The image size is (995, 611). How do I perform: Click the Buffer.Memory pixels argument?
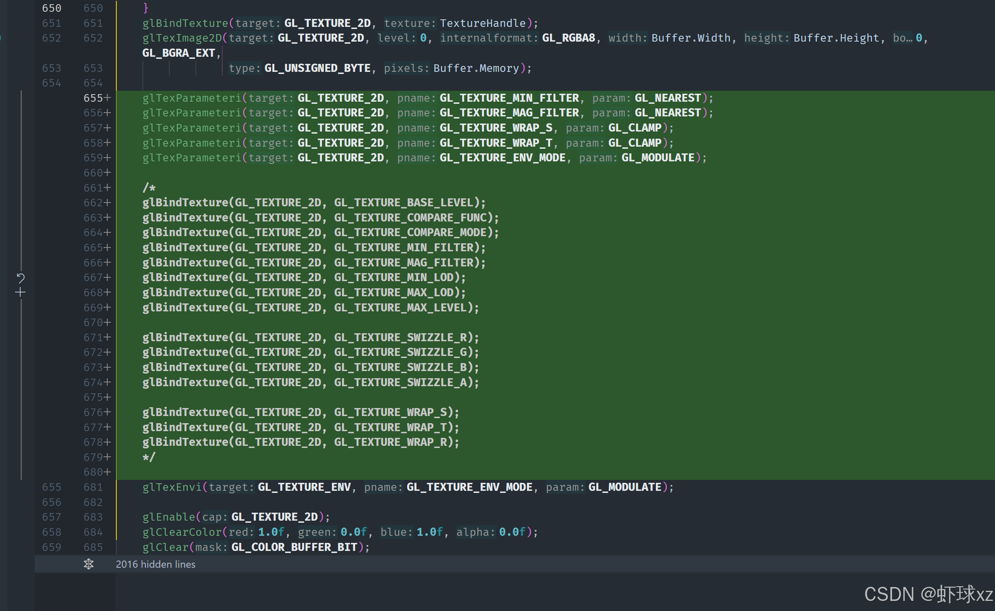476,68
